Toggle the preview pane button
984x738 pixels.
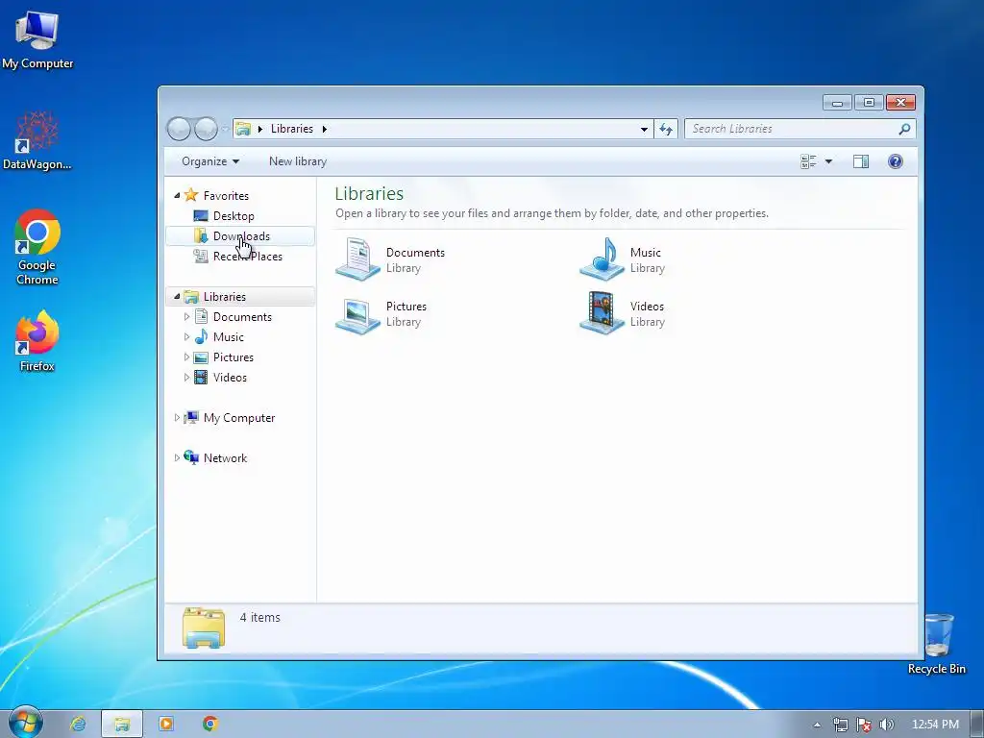click(861, 161)
